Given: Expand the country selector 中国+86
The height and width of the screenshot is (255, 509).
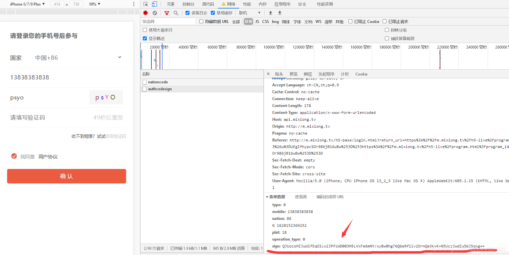Looking at the screenshot, I should pos(78,58).
